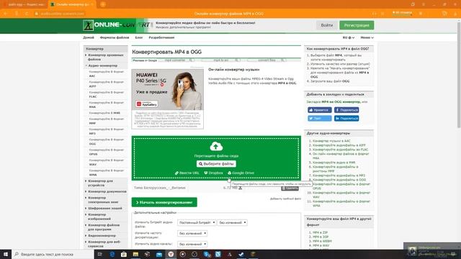
Task: Open the AAC format converter sidebar link
Action: (x=106, y=73)
